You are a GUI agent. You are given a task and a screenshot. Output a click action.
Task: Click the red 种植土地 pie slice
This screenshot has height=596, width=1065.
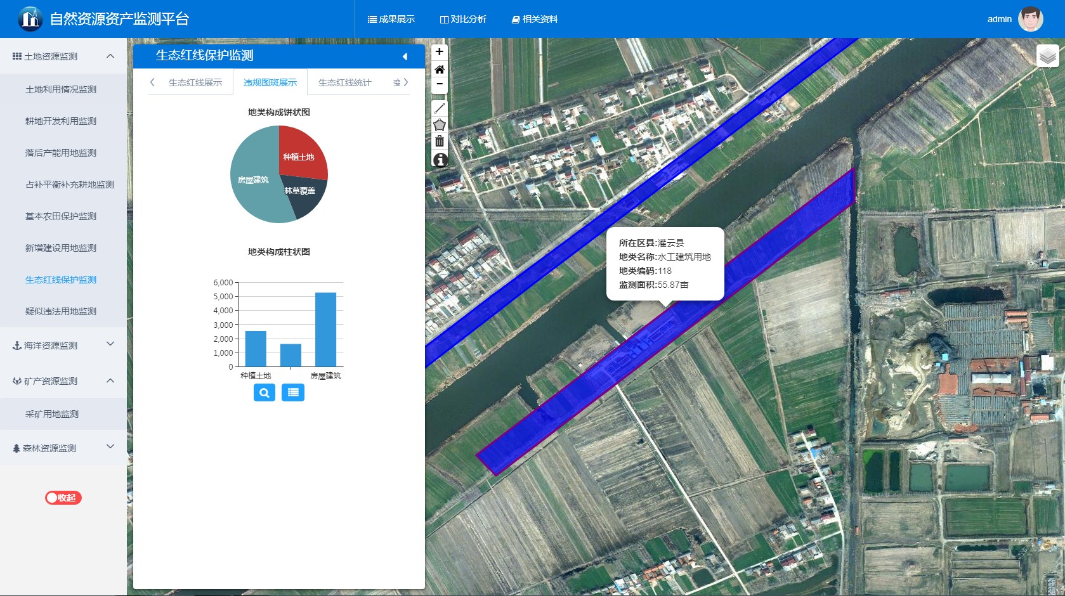coord(301,152)
